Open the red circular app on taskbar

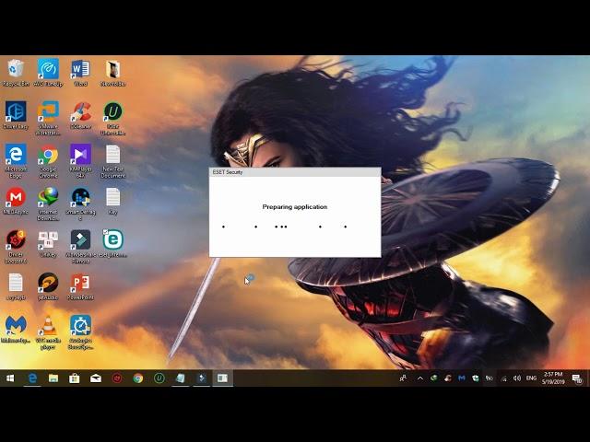pyautogui.click(x=117, y=378)
